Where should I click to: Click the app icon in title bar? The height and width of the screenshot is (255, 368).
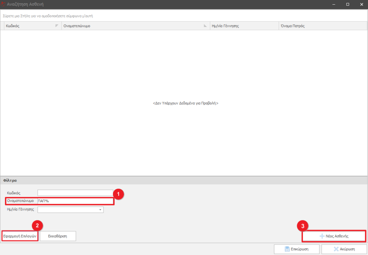tap(3, 4)
